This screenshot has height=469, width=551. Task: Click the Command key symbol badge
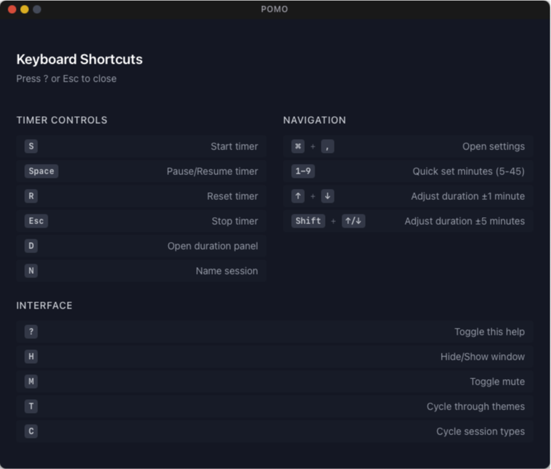pos(298,147)
